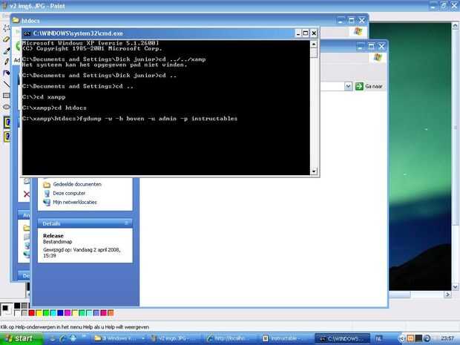Select the Pencil tool in Paint

point(6,62)
